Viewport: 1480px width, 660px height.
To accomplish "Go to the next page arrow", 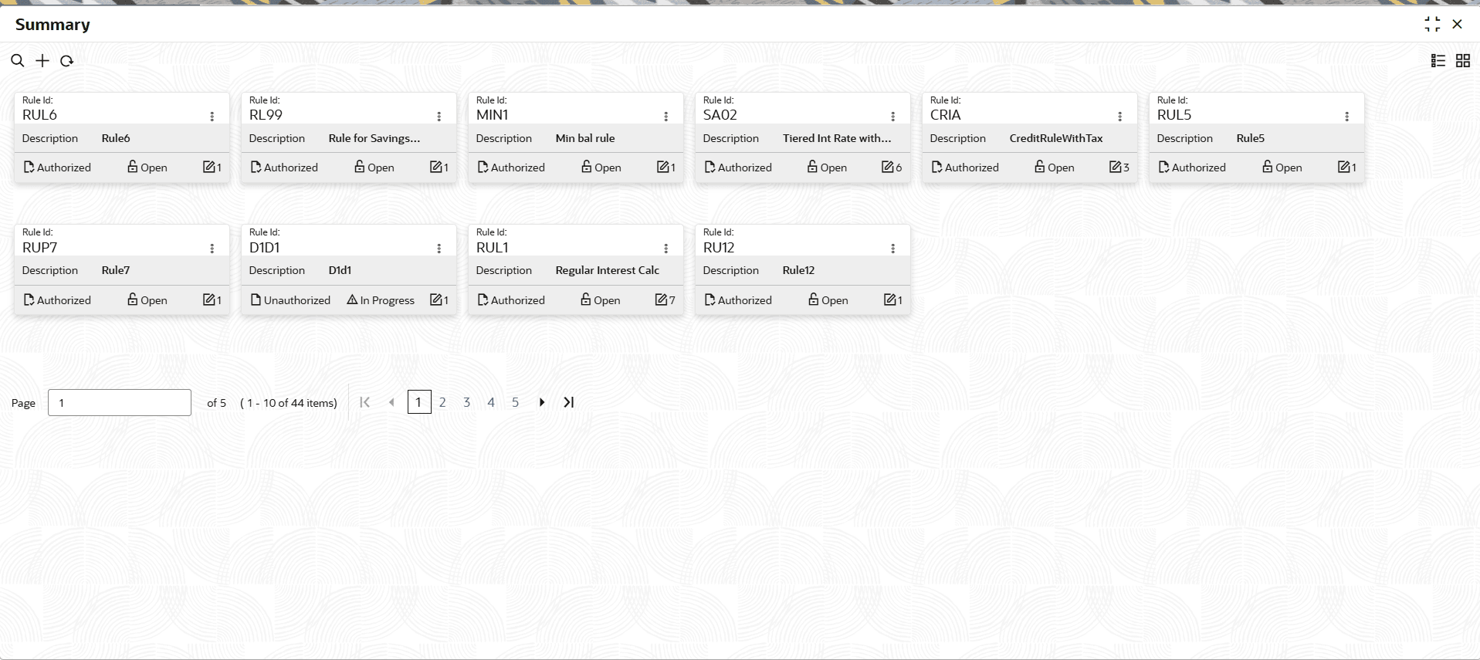I will (542, 402).
